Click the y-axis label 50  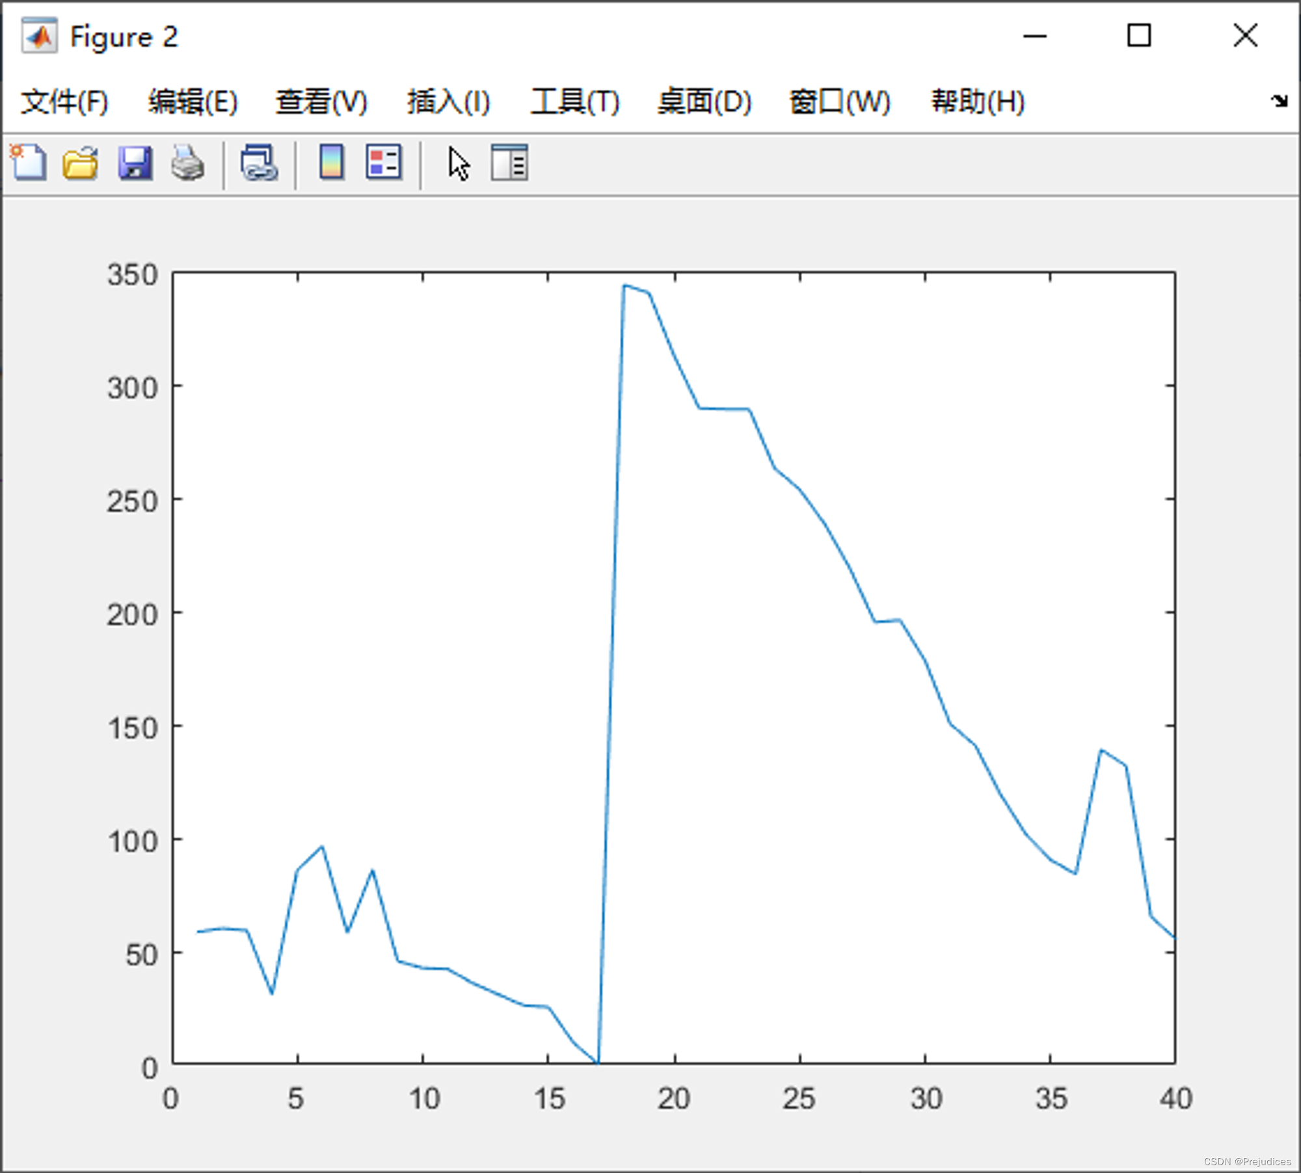point(142,955)
